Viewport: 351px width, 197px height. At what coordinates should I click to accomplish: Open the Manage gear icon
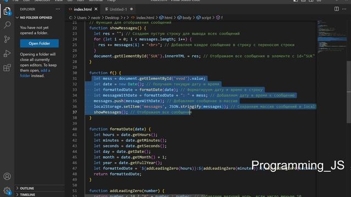click(7, 190)
